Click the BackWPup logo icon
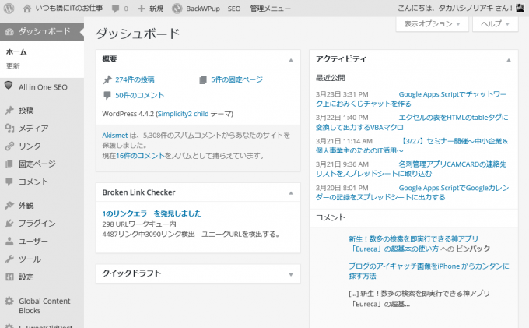This screenshot has width=529, height=328. (x=177, y=9)
